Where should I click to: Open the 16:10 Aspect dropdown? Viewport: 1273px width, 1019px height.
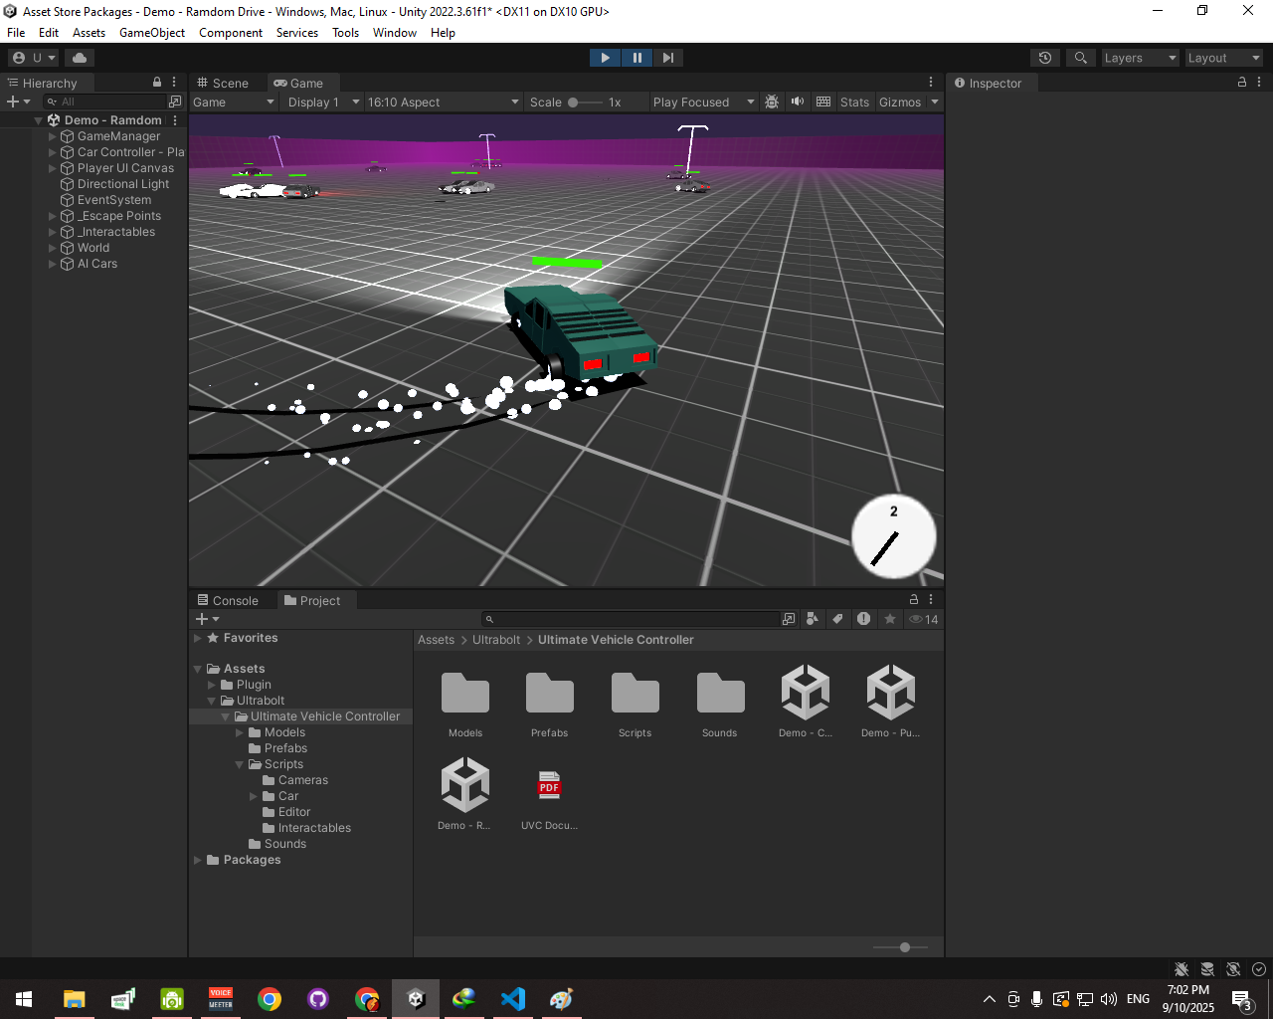click(443, 102)
